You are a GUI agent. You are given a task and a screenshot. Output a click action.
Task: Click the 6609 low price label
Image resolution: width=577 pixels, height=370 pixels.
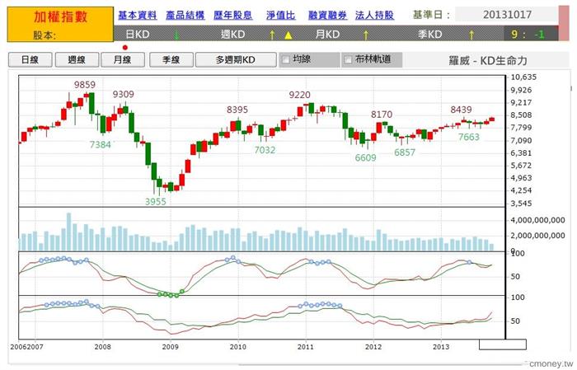click(365, 158)
